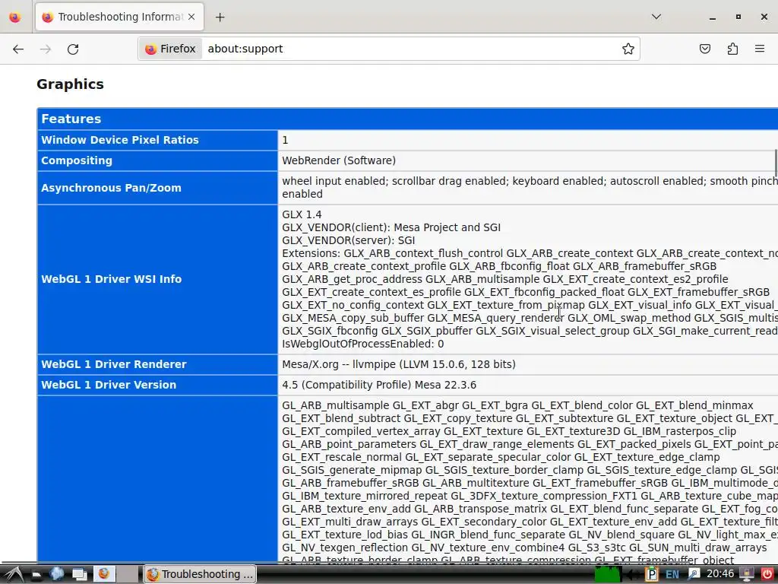778x584 pixels.
Task: Minimize the Firefox window
Action: (x=713, y=17)
